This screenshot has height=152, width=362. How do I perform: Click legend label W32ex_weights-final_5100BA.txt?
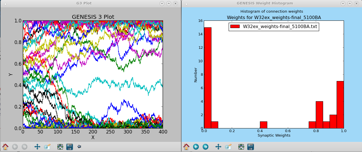[x=280, y=27]
